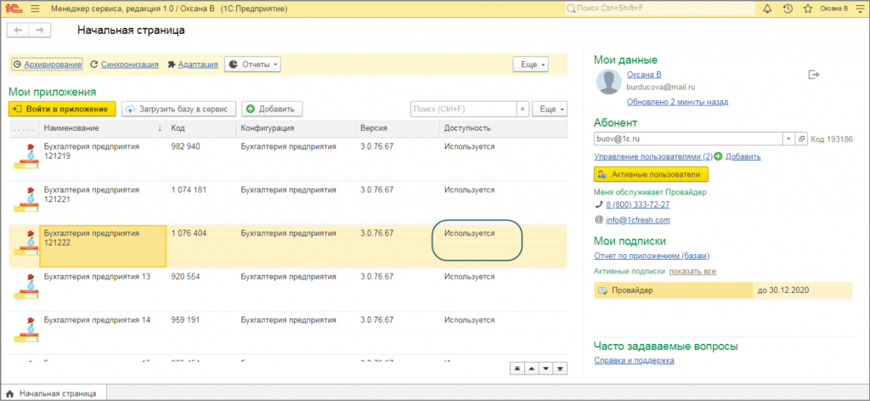
Task: Navigate back using the left arrow
Action: (18, 30)
